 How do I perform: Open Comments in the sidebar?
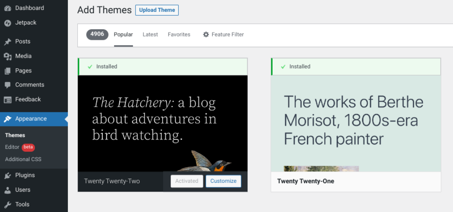[34, 85]
